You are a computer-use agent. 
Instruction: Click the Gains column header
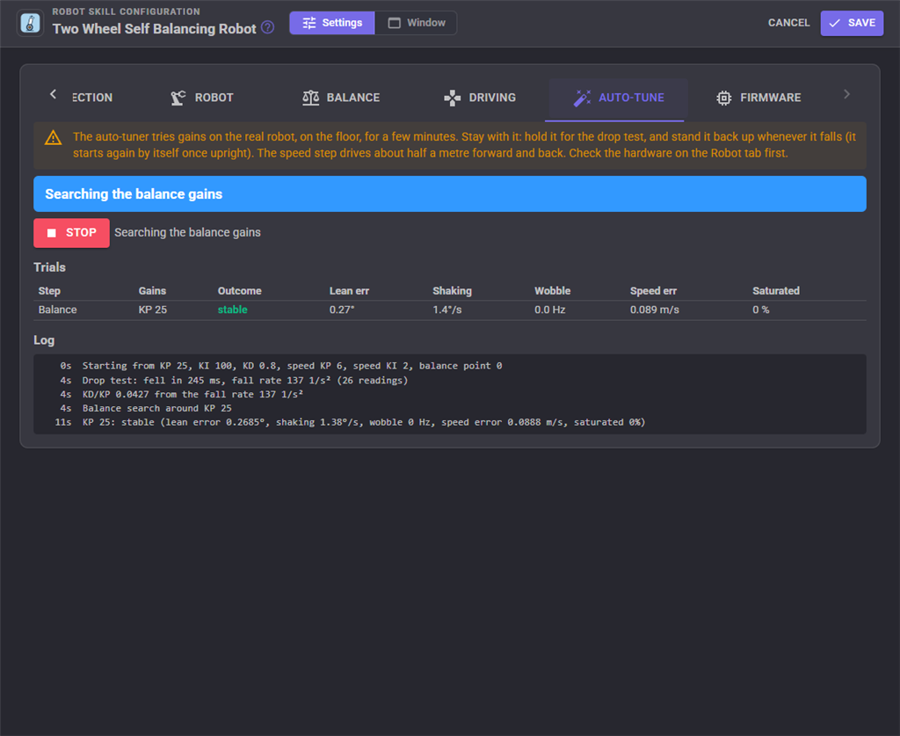[x=152, y=291]
